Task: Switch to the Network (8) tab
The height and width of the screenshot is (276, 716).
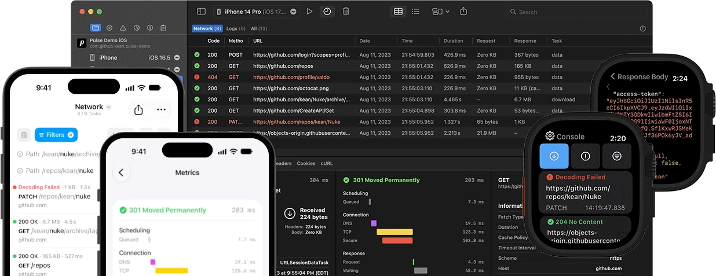Action: tap(207, 28)
